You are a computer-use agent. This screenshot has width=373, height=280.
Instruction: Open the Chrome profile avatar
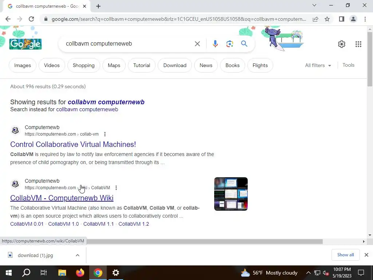pyautogui.click(x=353, y=19)
